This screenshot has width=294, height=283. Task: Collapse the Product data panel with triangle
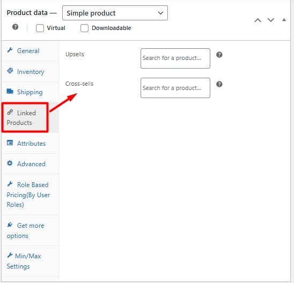(284, 20)
